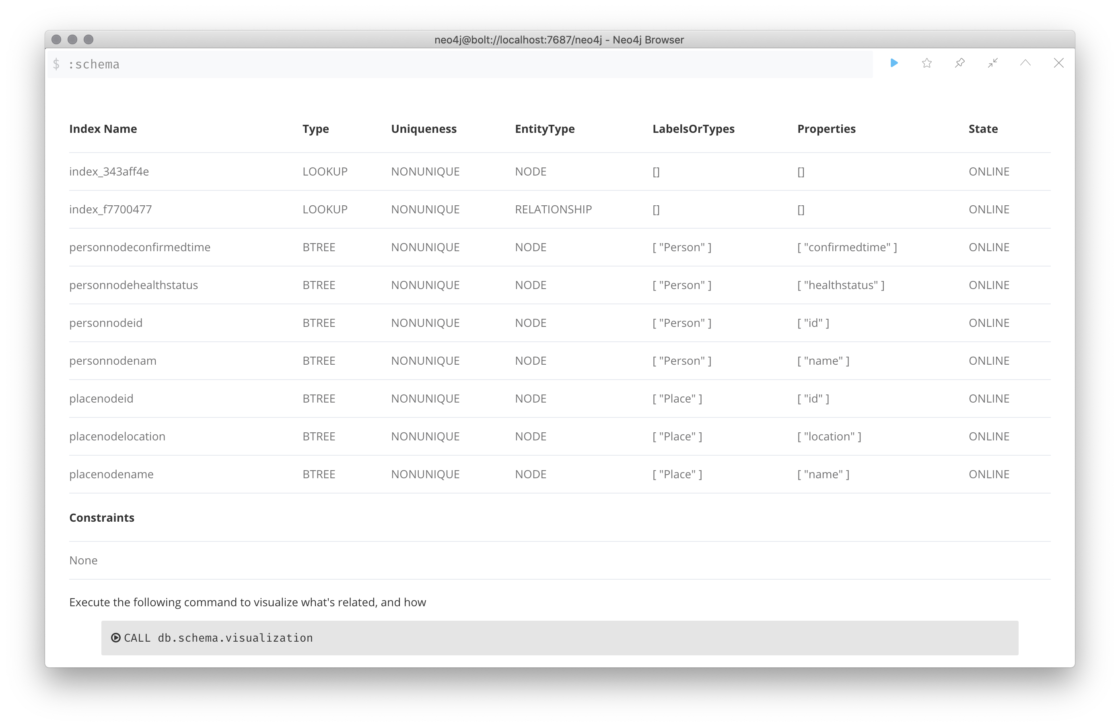Exit fullscreen using the inward arrows icon
Image resolution: width=1120 pixels, height=727 pixels.
pyautogui.click(x=992, y=63)
